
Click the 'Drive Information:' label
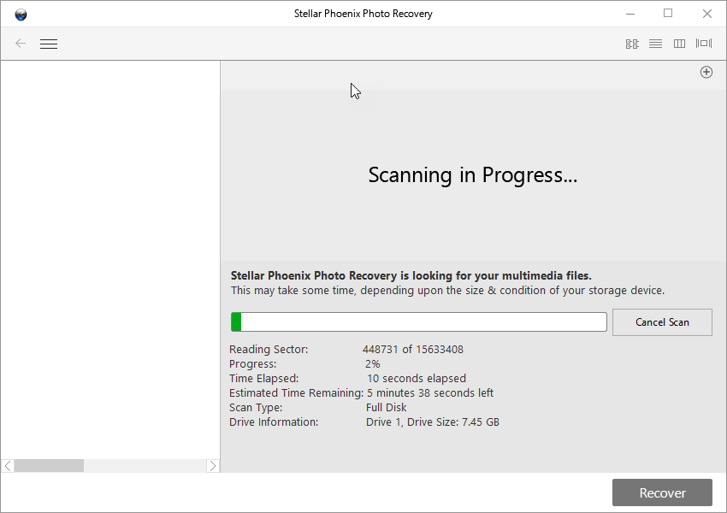click(274, 422)
